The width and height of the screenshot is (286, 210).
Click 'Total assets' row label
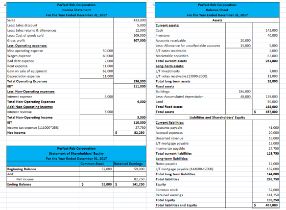click(165, 112)
